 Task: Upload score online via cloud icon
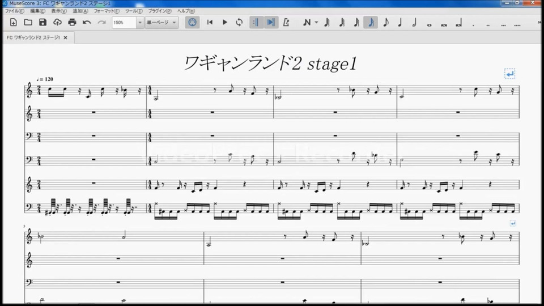pyautogui.click(x=57, y=23)
